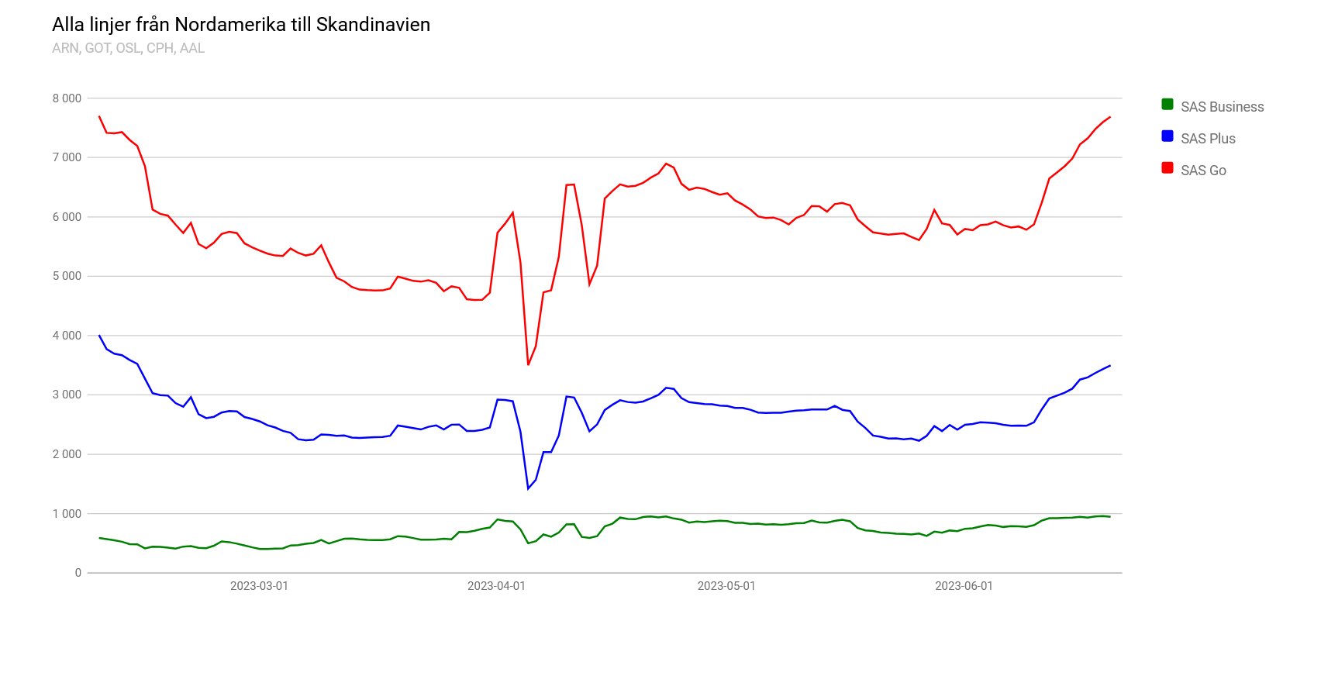Click the 5 000 y-axis label

67,276
